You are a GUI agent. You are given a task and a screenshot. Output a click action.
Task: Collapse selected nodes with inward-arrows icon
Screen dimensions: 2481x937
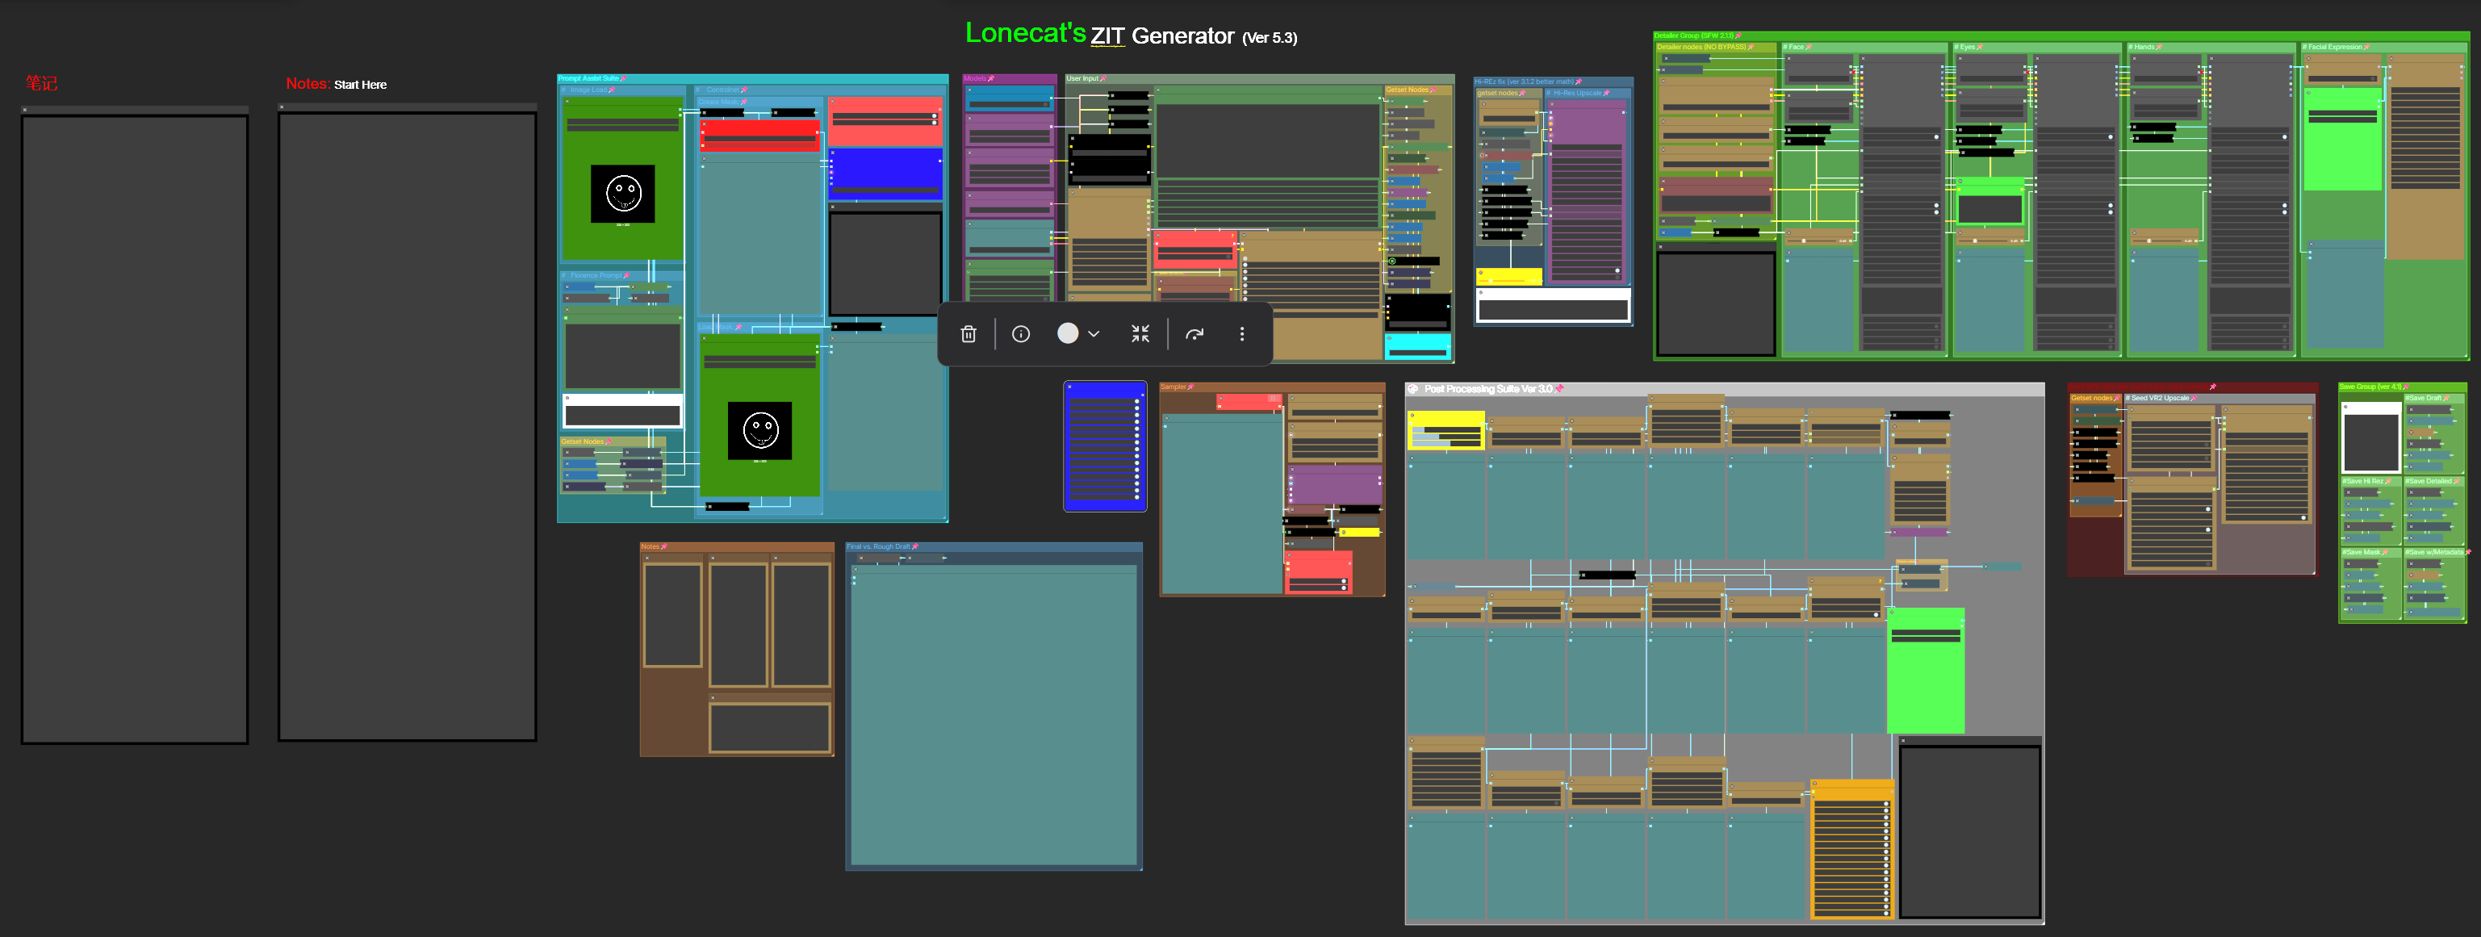pos(1140,334)
